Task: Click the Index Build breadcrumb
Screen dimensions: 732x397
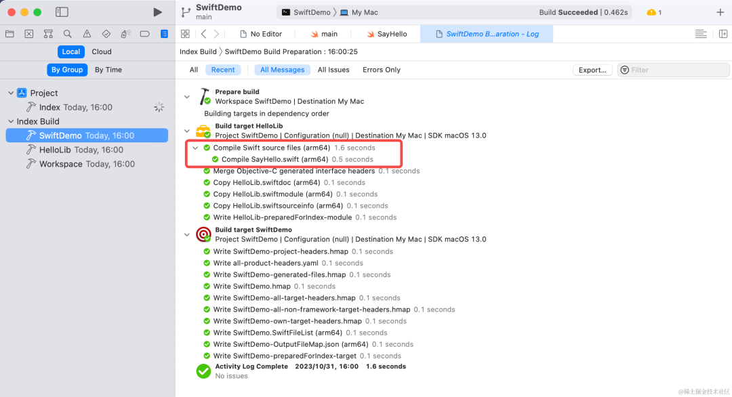Action: point(198,51)
